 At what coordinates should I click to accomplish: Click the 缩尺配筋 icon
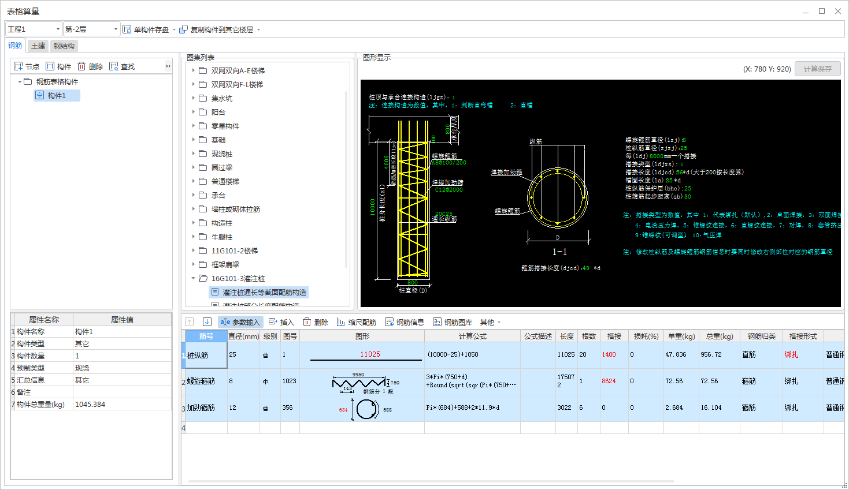tap(341, 322)
